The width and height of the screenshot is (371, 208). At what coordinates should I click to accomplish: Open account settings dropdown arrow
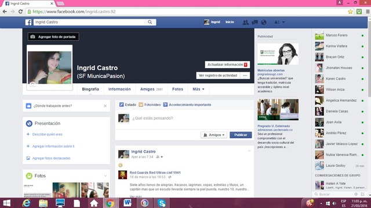pyautogui.click(x=283, y=22)
